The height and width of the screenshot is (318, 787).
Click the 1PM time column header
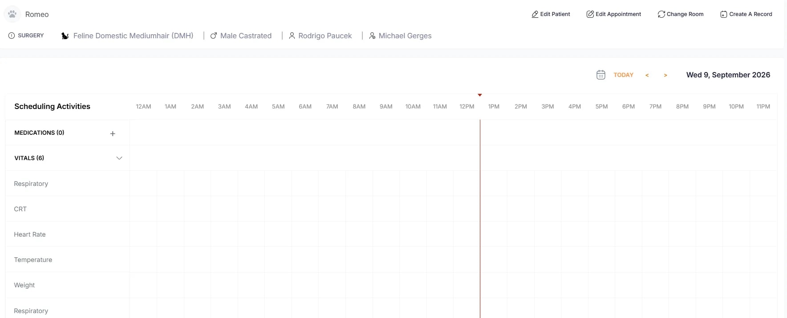click(494, 106)
